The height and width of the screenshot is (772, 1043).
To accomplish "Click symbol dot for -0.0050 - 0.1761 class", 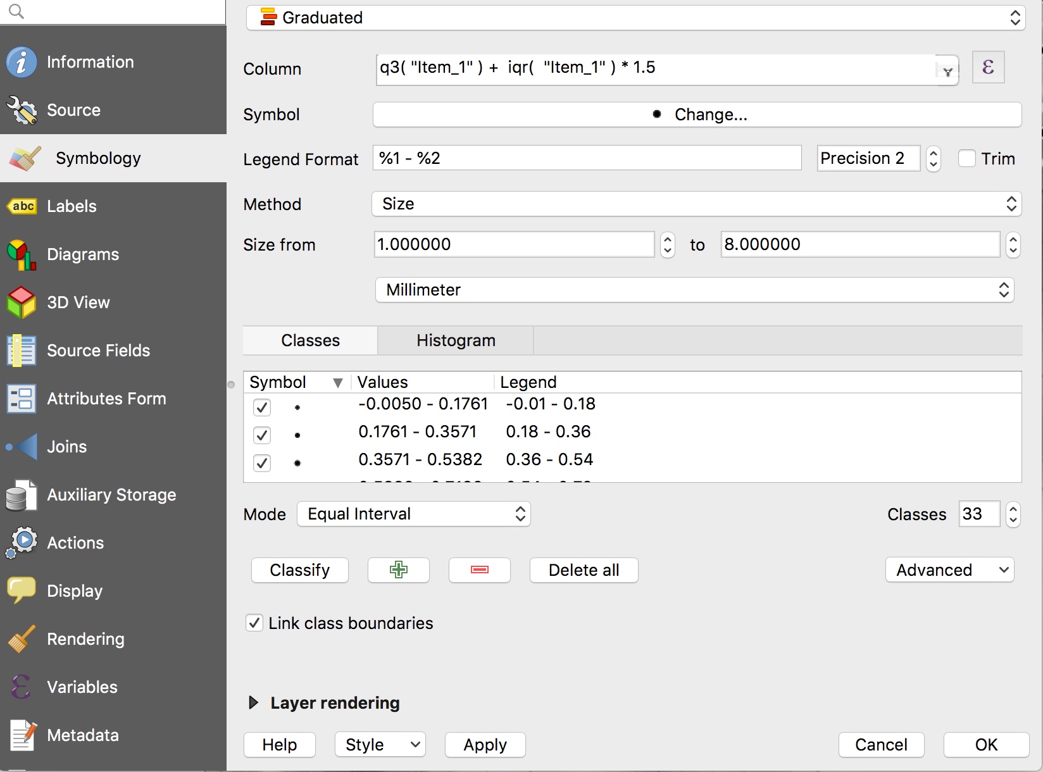I will [x=297, y=408].
